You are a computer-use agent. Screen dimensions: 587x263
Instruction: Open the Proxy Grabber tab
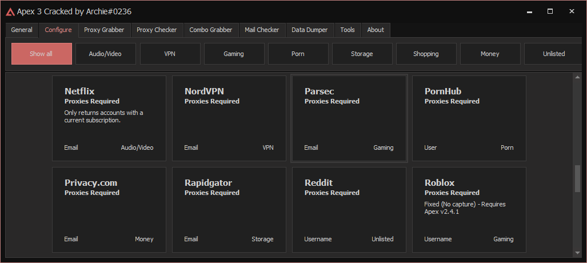[104, 30]
